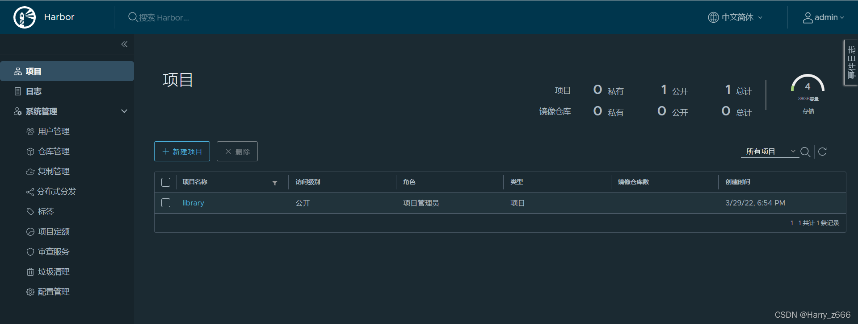Click the 系统管理 administration icon
Screen dimensions: 858x324
point(18,111)
